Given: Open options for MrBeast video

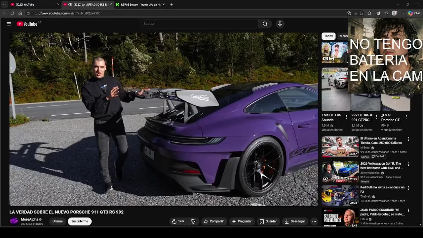Looking at the screenshot, I should 408,139.
